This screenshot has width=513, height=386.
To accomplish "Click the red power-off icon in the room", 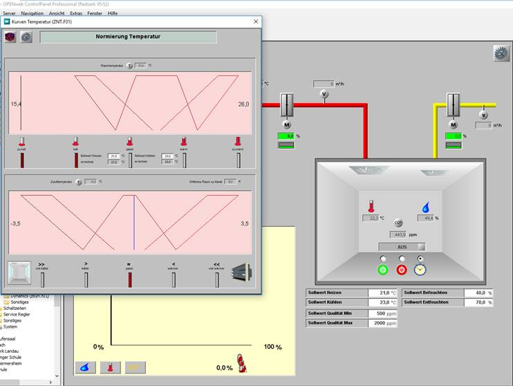I will (402, 269).
